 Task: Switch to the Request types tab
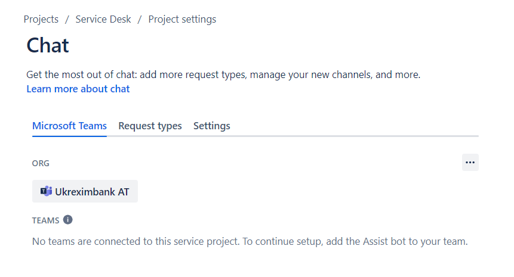click(150, 126)
